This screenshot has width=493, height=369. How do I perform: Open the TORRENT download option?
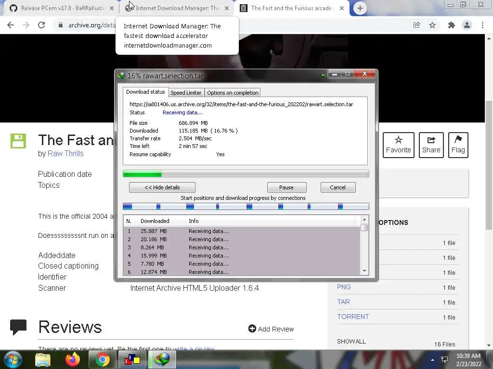pyautogui.click(x=353, y=317)
